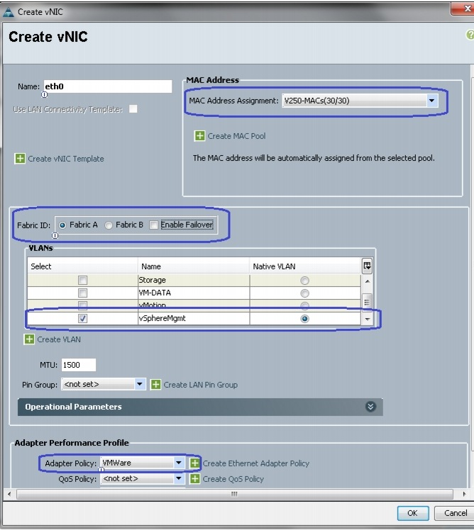Click the VM-DATA VLAN name cell
Viewport: 474px width, 530px height.
click(193, 293)
